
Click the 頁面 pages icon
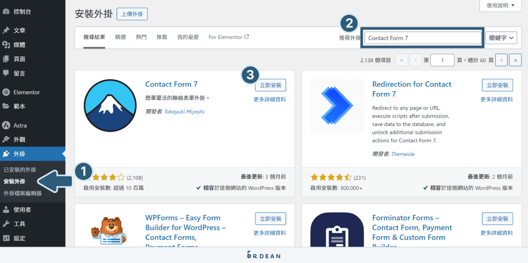coord(6,59)
